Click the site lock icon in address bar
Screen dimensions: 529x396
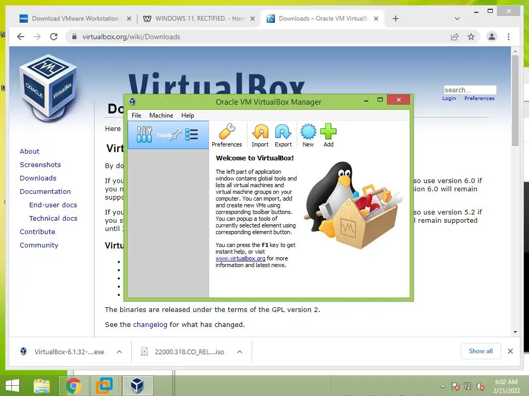point(74,37)
